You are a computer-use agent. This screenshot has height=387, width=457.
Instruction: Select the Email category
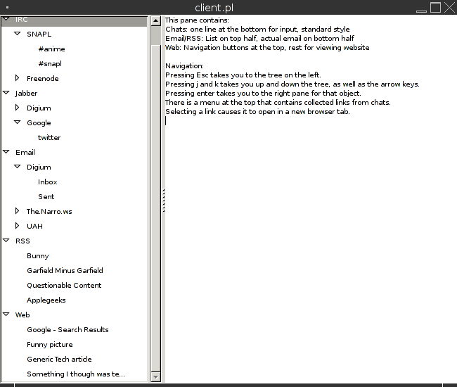pyautogui.click(x=25, y=153)
